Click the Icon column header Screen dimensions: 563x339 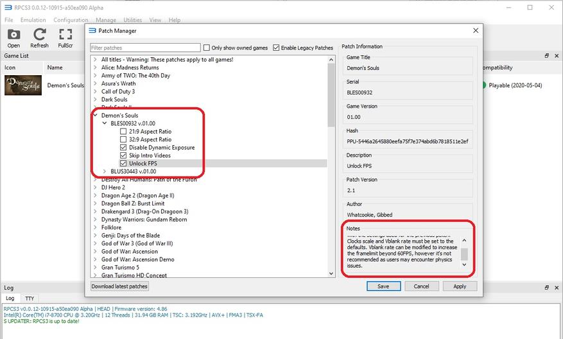click(x=22, y=67)
